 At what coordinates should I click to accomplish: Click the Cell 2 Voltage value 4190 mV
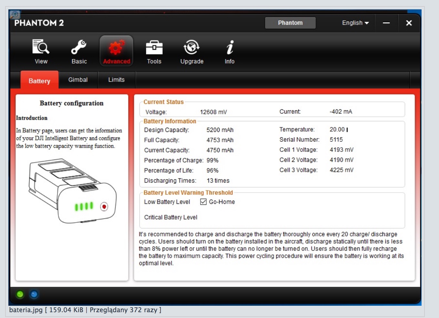pyautogui.click(x=342, y=160)
